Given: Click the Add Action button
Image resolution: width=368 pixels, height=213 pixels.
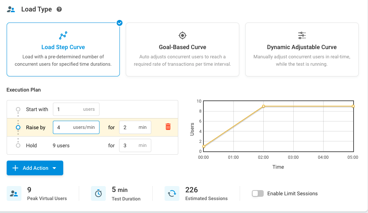Looking at the screenshot, I should (x=31, y=168).
